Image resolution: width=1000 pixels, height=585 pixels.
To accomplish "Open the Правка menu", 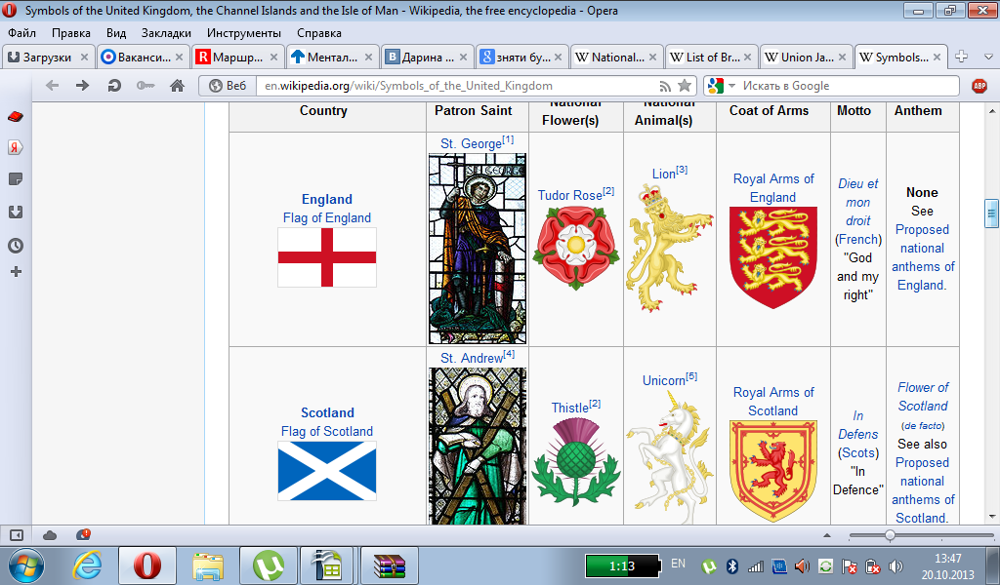I will point(70,33).
